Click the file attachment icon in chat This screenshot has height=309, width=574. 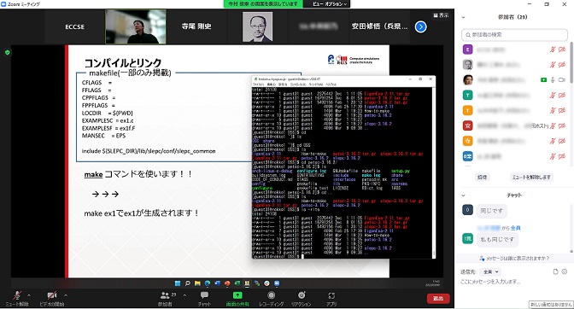coord(555,271)
